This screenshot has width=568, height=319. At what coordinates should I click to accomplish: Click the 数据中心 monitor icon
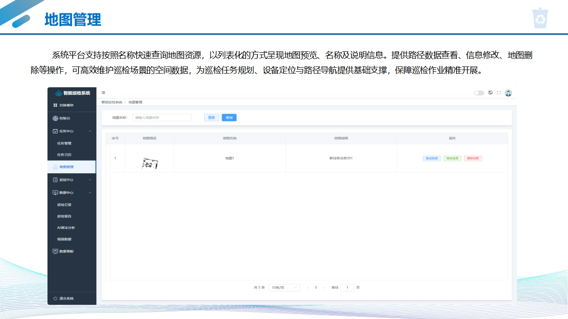55,193
